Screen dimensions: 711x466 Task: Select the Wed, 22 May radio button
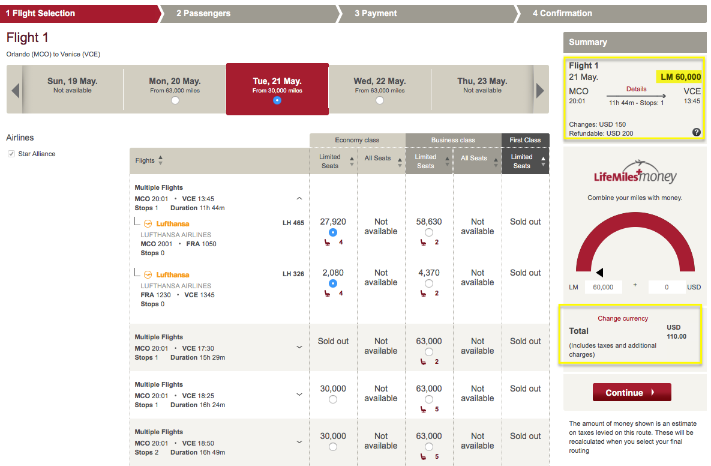tap(380, 100)
